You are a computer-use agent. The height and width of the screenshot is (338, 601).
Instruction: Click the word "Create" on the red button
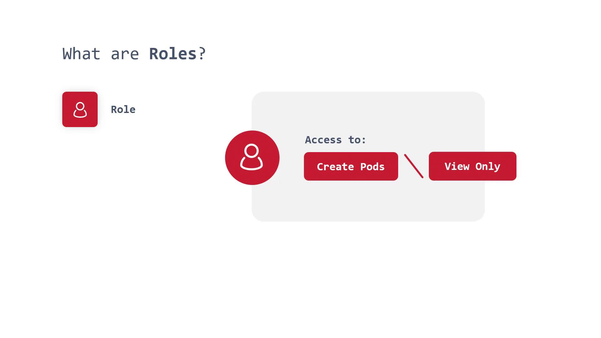[335, 167]
